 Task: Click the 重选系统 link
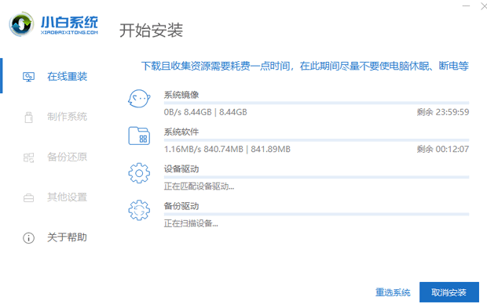[393, 292]
